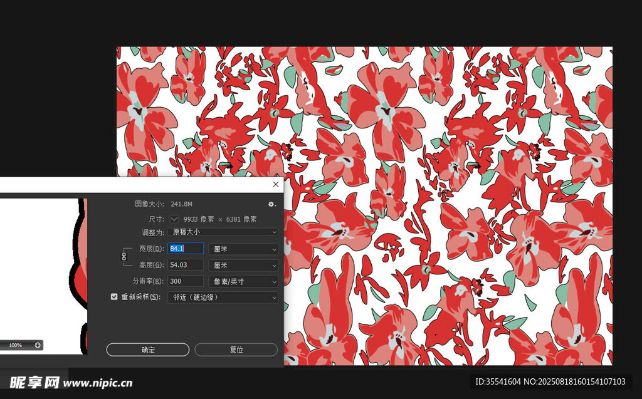Viewport: 642px width, 399px height.
Task: Click the height field showing 54.03
Action: point(186,265)
